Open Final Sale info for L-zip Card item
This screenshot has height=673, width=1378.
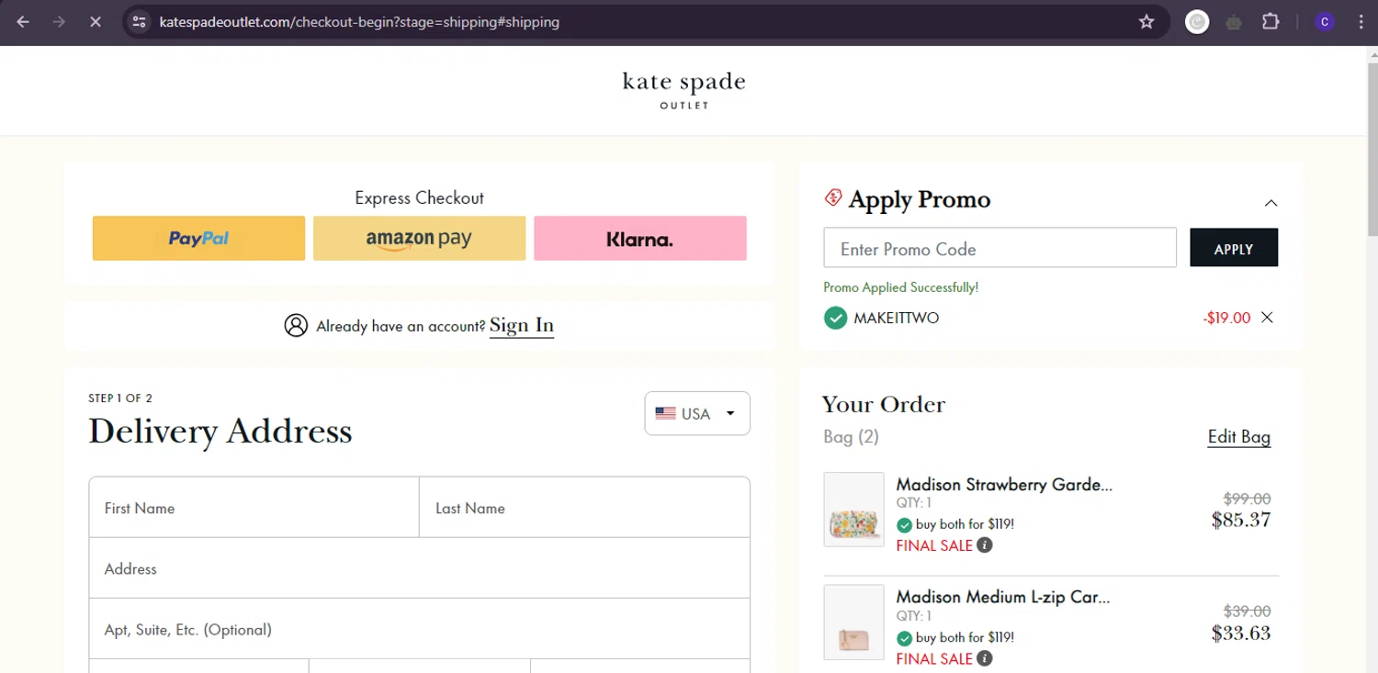click(985, 658)
